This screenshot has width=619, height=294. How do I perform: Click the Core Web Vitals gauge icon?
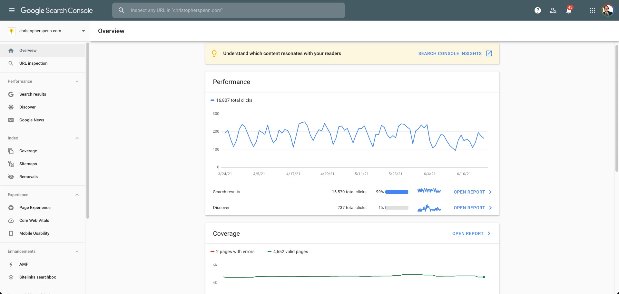coord(11,221)
